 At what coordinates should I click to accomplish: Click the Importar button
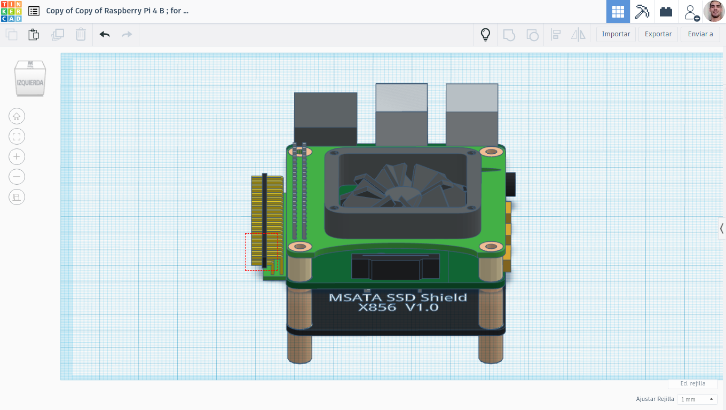tap(616, 34)
